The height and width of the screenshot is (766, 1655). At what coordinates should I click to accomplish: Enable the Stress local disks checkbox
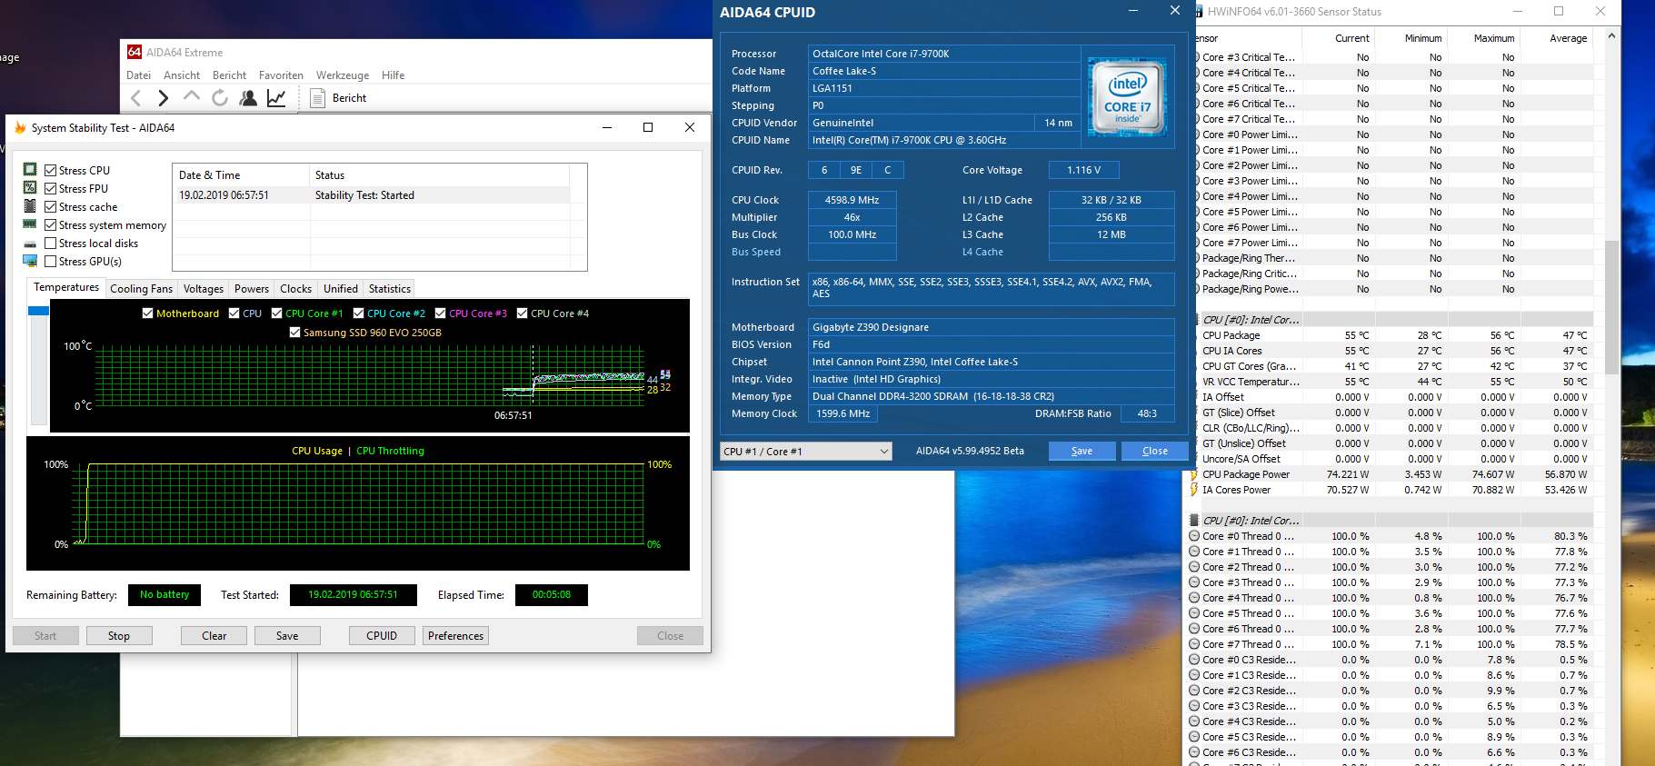click(51, 243)
